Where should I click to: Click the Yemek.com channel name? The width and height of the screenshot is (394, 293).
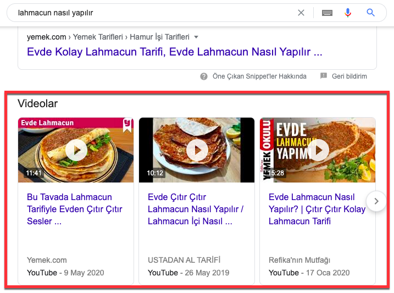coord(47,260)
